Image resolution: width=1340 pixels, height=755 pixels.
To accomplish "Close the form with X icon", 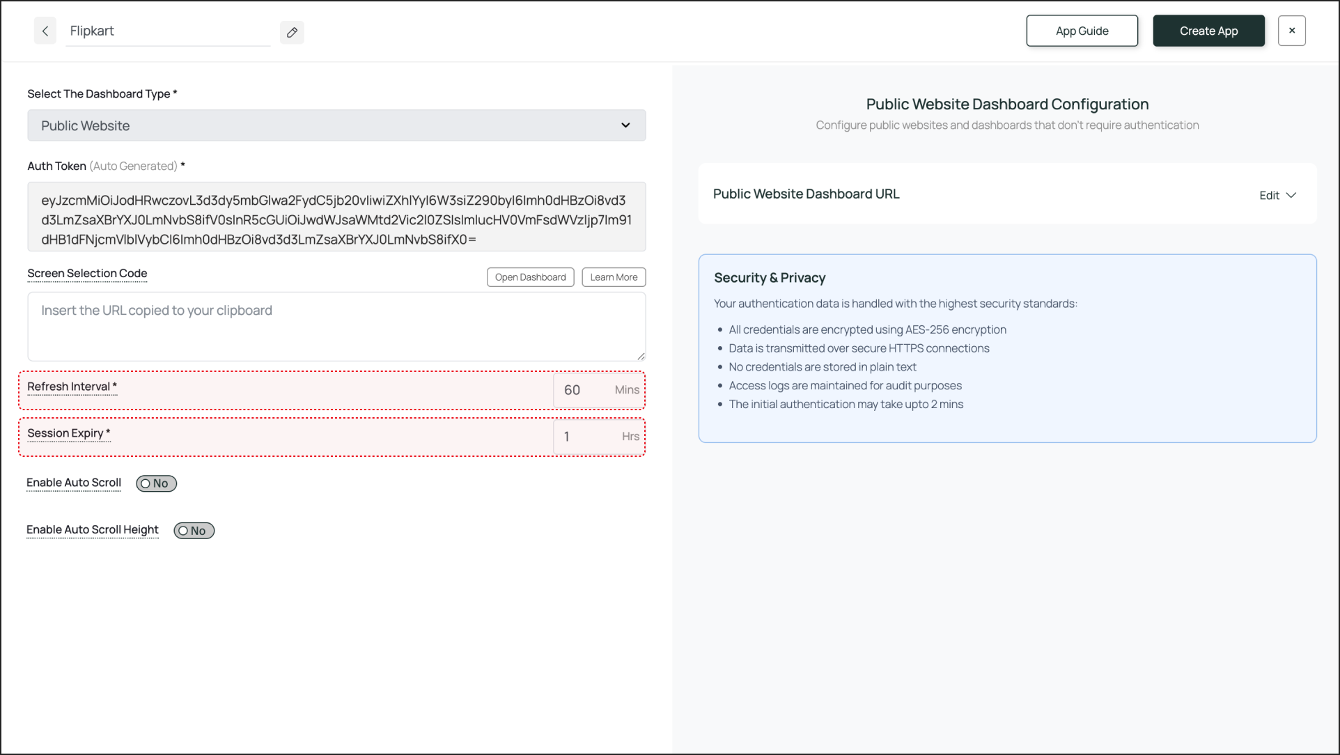I will click(x=1291, y=31).
